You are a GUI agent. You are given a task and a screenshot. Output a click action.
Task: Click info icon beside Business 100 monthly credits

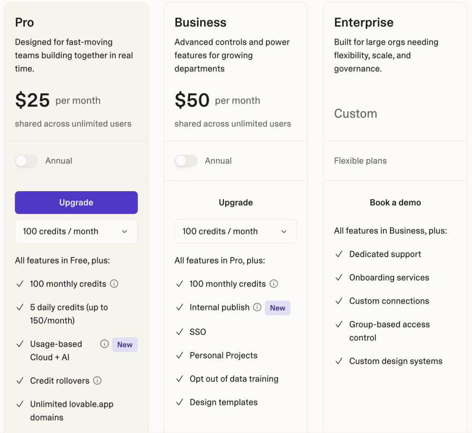(274, 284)
